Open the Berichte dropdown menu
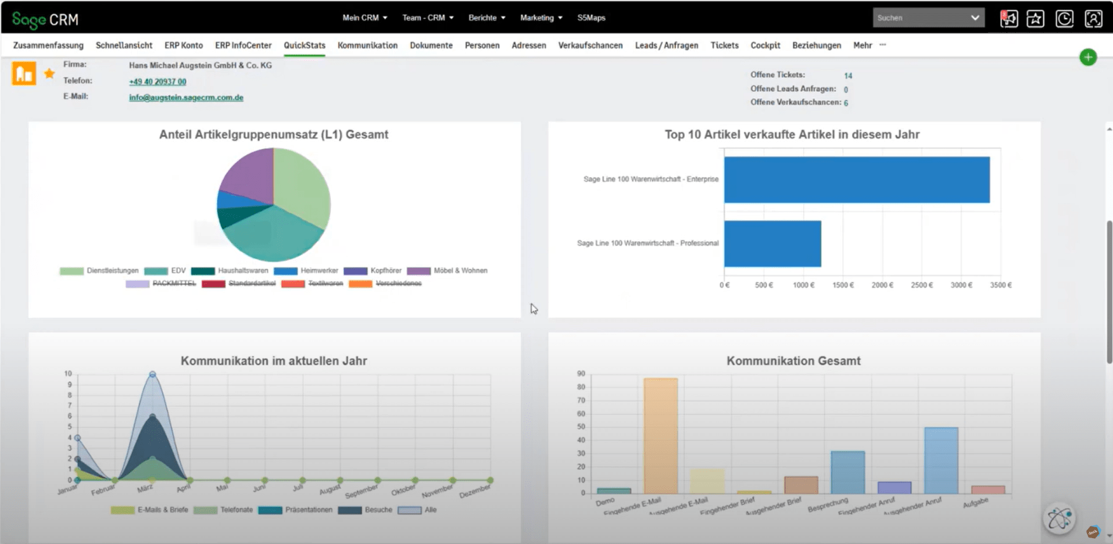 487,17
